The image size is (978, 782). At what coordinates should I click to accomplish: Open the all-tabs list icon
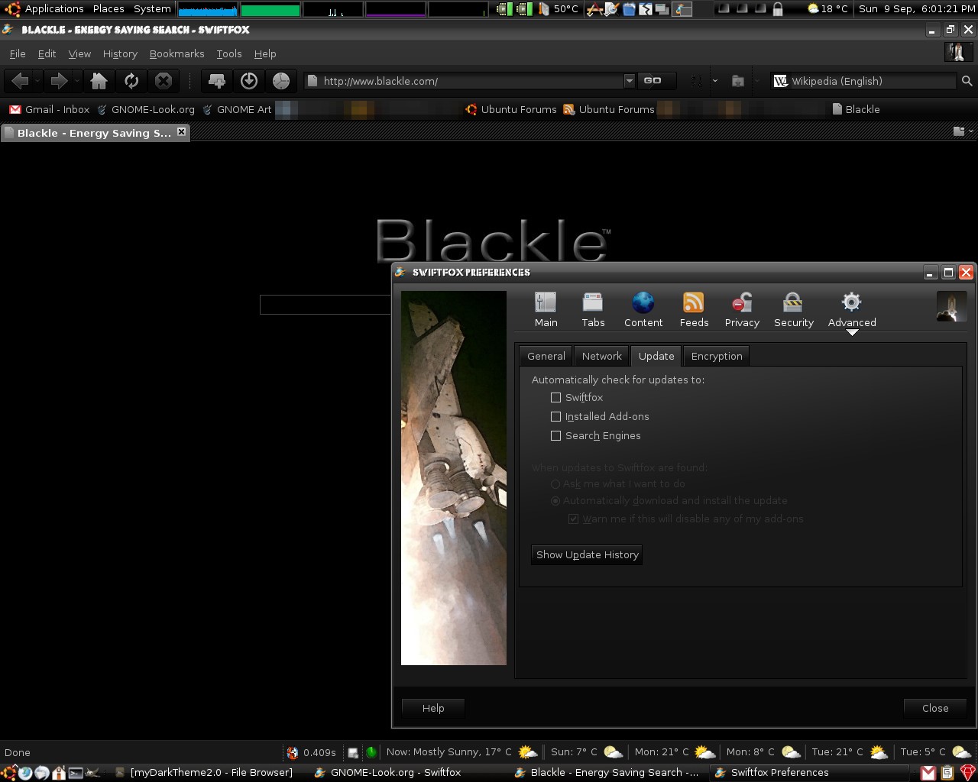pos(959,131)
